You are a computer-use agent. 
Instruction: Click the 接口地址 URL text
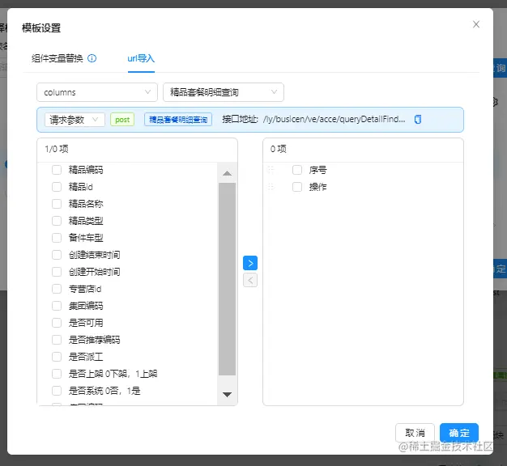tap(334, 119)
